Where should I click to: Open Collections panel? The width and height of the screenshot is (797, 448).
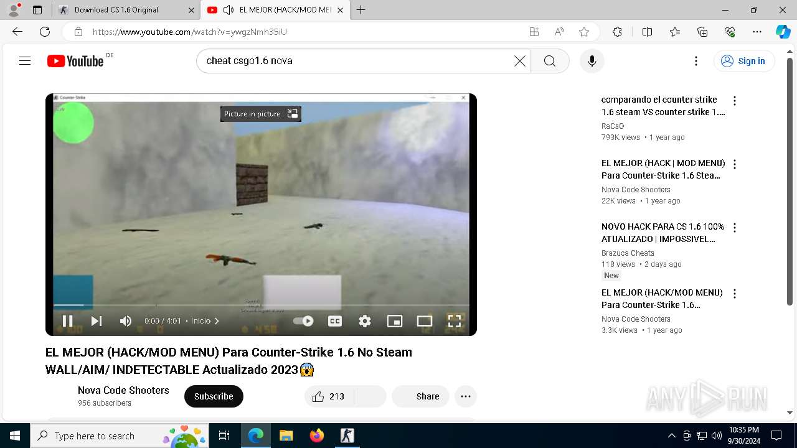tap(702, 32)
